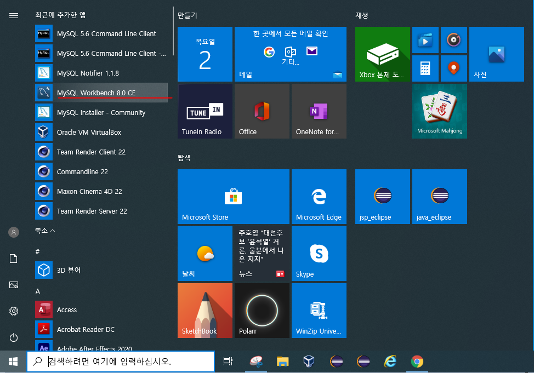Open Team Render Server 22
The image size is (534, 373).
(x=101, y=211)
